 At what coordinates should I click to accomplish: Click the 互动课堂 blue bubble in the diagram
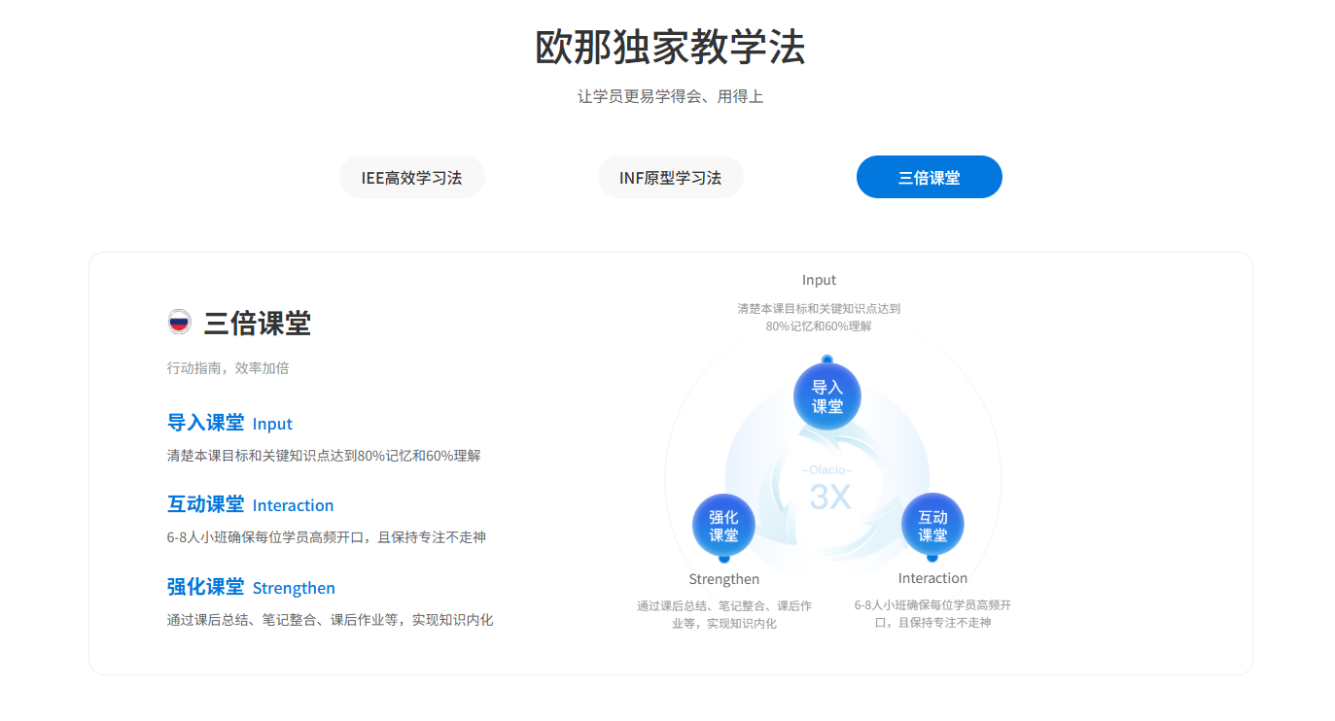pyautogui.click(x=932, y=526)
